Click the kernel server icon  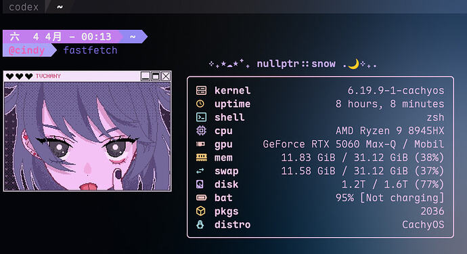point(201,90)
